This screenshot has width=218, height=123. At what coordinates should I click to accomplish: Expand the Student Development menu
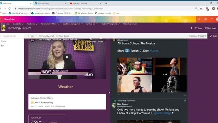point(110,24)
